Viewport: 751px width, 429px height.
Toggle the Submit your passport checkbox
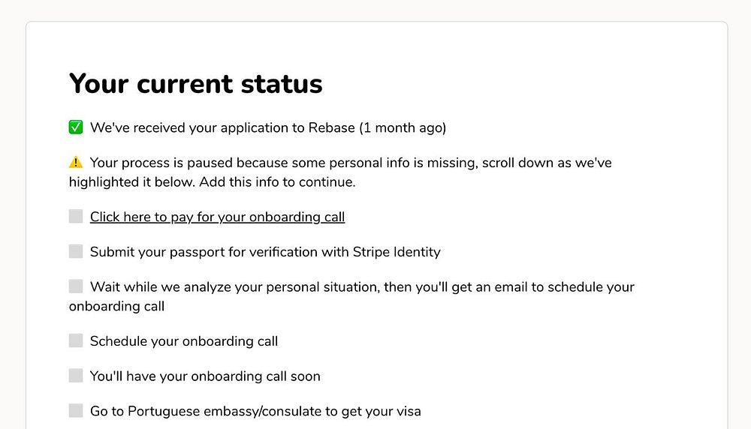pyautogui.click(x=76, y=252)
